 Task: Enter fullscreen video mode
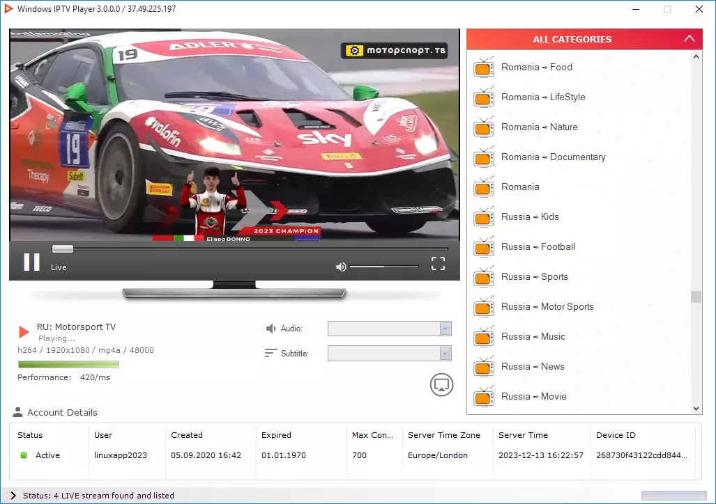[x=438, y=263]
